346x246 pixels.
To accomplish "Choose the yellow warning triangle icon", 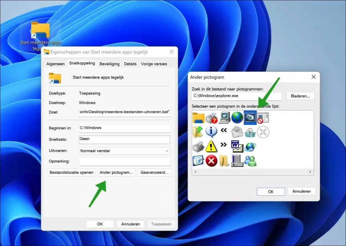I will tap(211, 147).
